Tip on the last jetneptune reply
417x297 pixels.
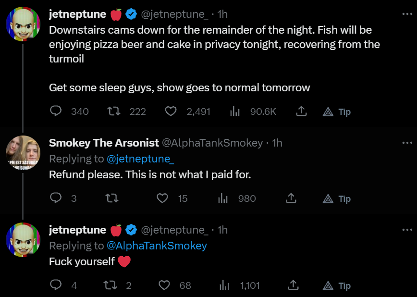337,286
